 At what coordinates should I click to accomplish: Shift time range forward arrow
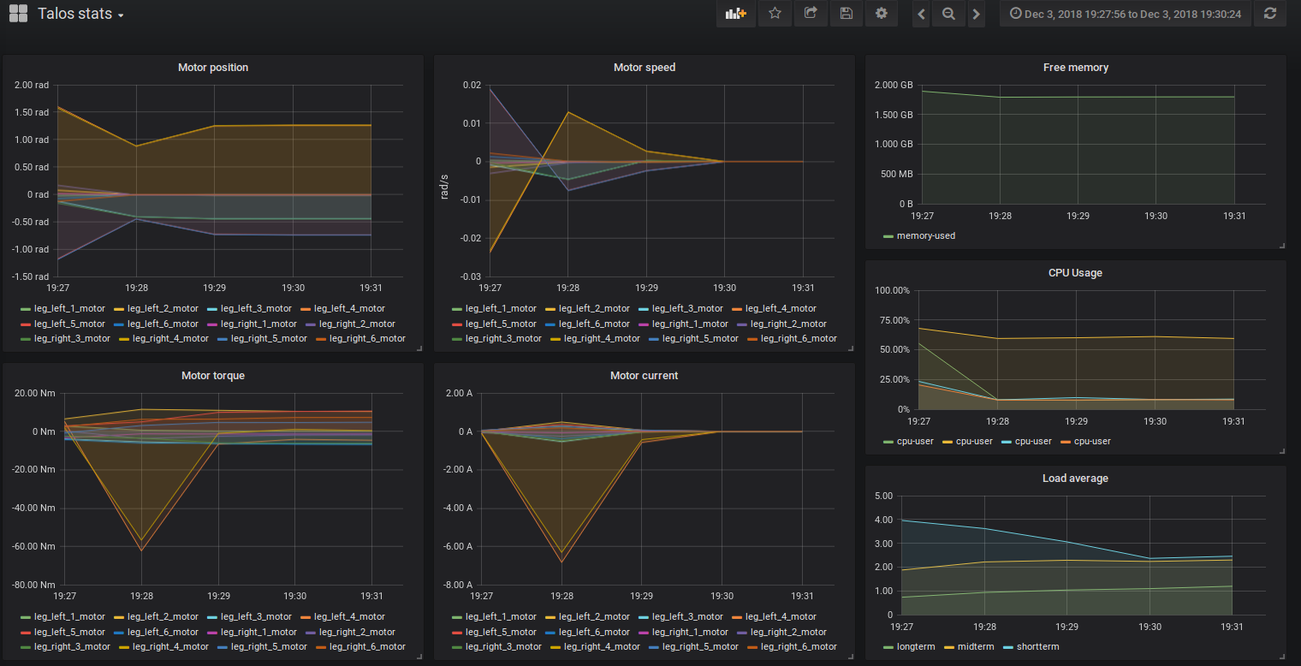(x=976, y=14)
